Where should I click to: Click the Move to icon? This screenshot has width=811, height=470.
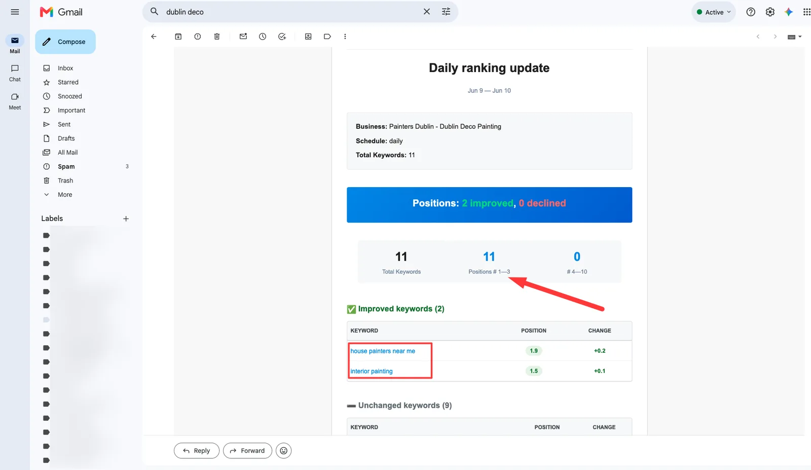click(x=308, y=37)
